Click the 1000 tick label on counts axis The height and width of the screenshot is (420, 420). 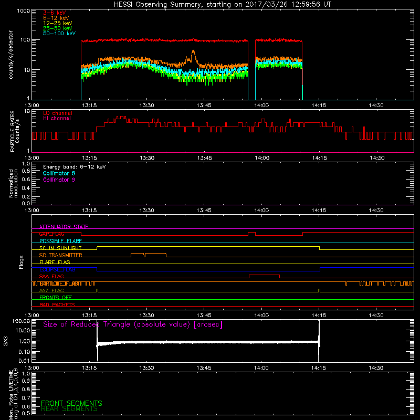coord(23,11)
